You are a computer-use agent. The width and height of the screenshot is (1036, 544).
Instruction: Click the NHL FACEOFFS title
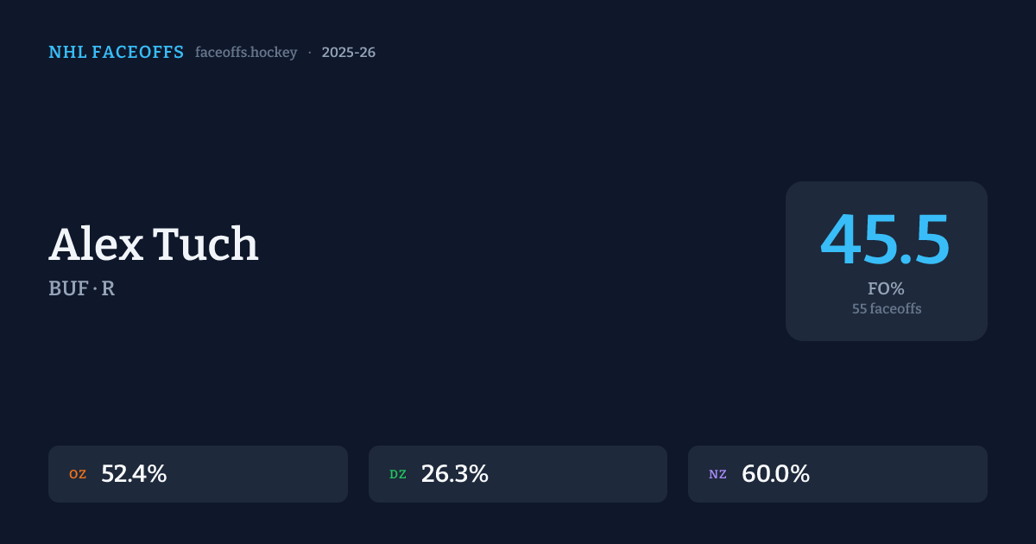pyautogui.click(x=116, y=53)
